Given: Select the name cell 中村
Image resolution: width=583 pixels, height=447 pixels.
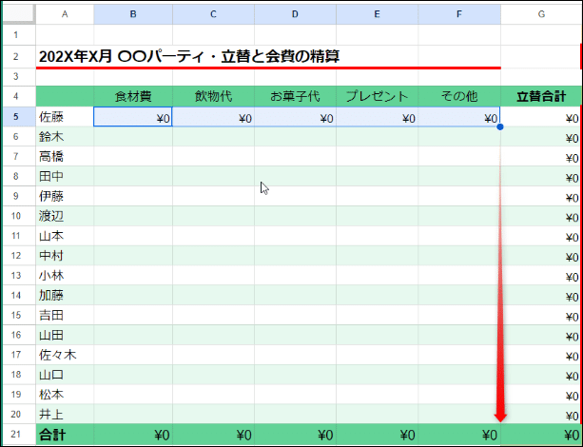Looking at the screenshot, I should [65, 256].
